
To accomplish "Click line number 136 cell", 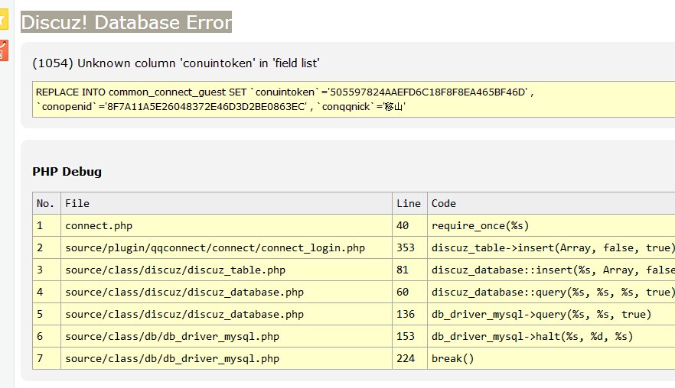I will [406, 314].
